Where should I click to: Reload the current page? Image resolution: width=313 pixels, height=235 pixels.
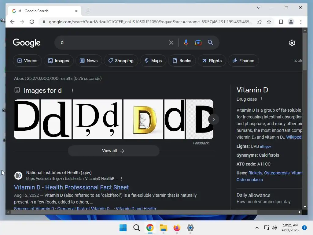click(32, 22)
